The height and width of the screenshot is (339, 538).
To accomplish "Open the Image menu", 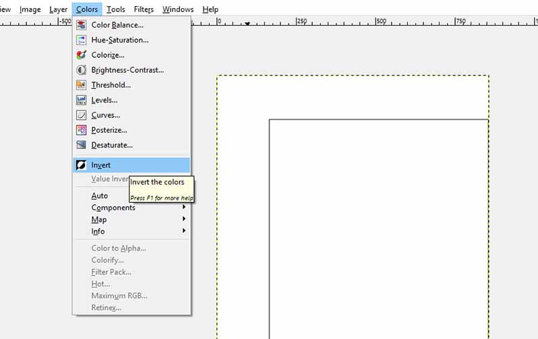I will [30, 9].
